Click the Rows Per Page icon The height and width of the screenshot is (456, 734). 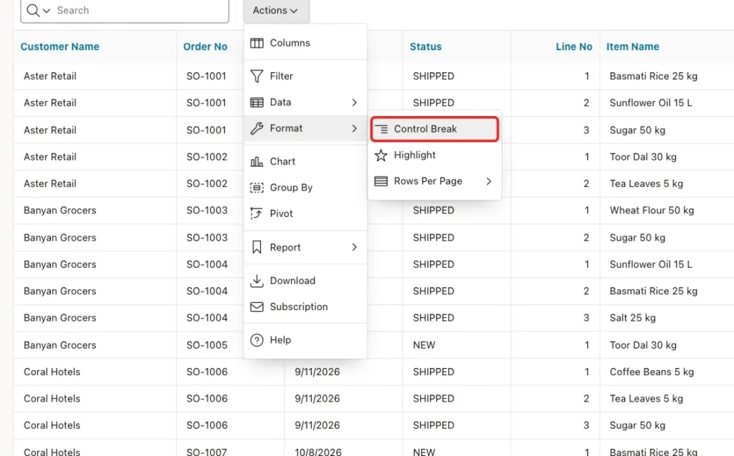click(x=381, y=181)
